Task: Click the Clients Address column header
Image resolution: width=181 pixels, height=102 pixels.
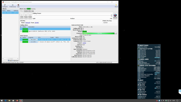Action: pos(16,10)
